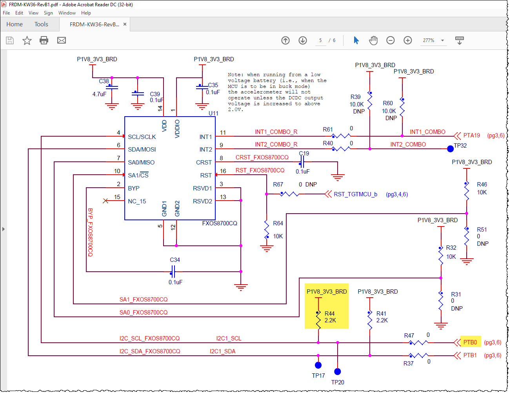Toggle the star to favorite this file
This screenshot has width=509, height=393.
click(x=27, y=40)
